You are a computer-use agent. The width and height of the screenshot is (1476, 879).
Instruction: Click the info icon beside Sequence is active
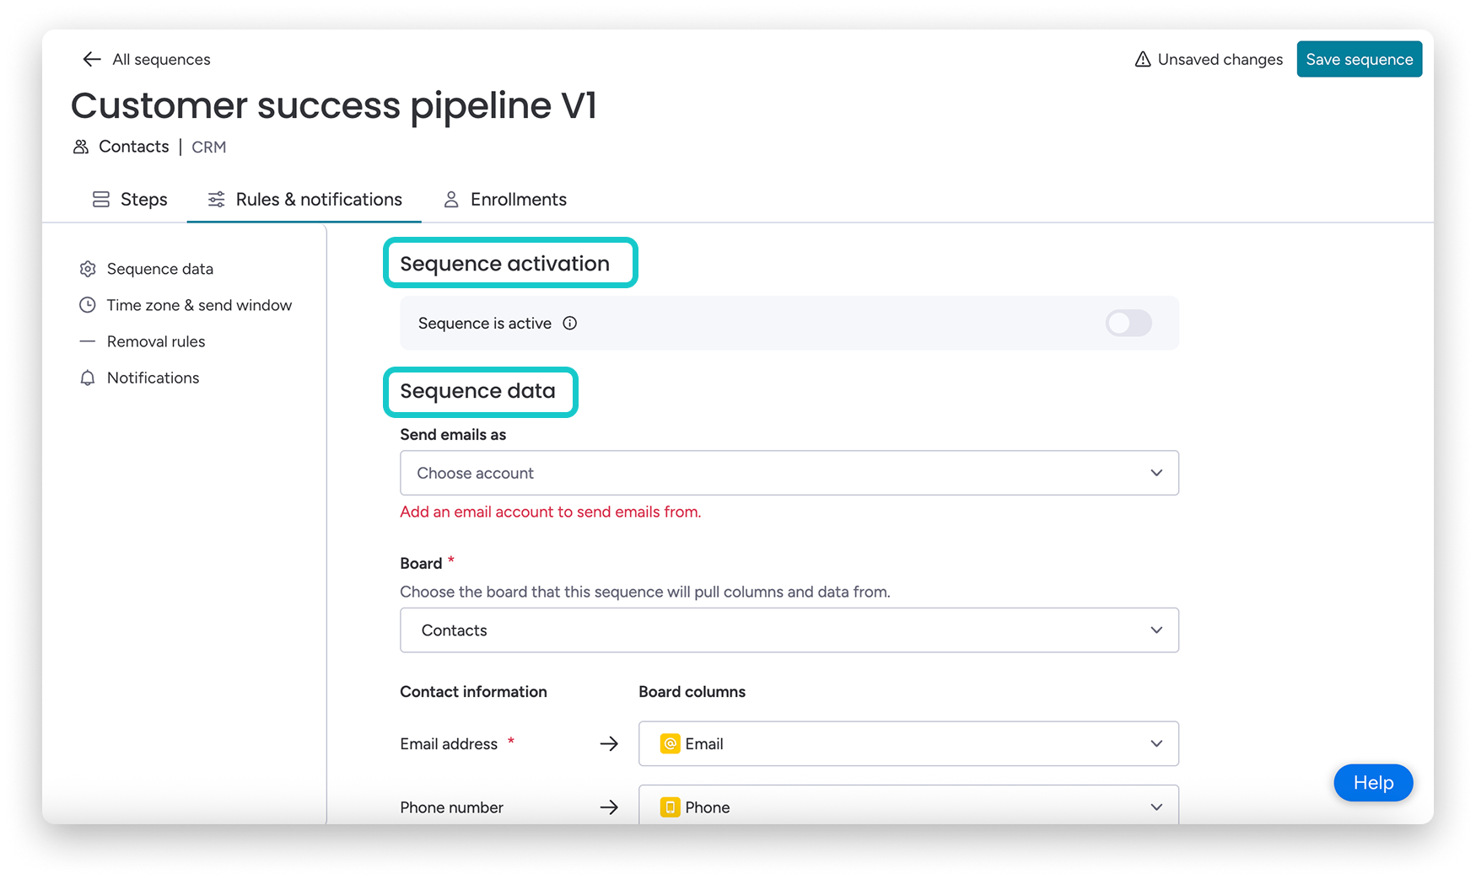(570, 323)
